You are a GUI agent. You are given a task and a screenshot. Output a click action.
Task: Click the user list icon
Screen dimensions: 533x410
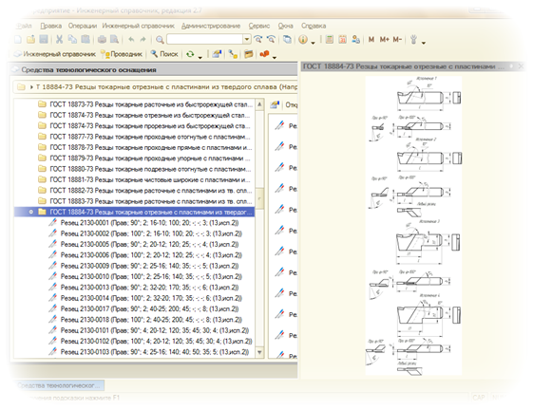(x=356, y=40)
